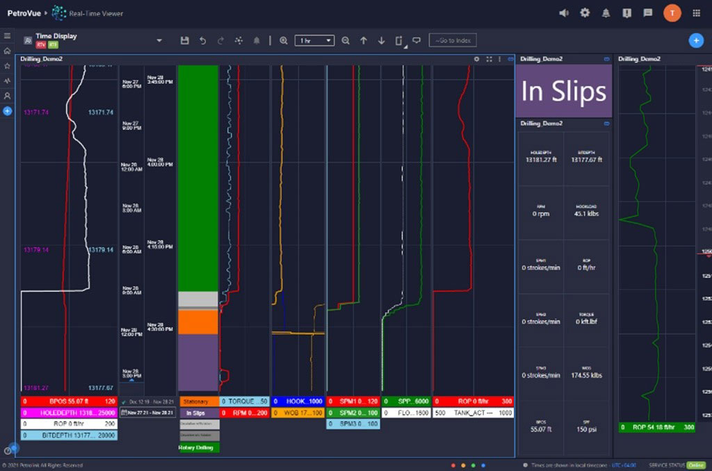Open the three-dot menu of Drilling_Demo2 panel
Image resolution: width=712 pixels, height=471 pixels.
pyautogui.click(x=499, y=59)
